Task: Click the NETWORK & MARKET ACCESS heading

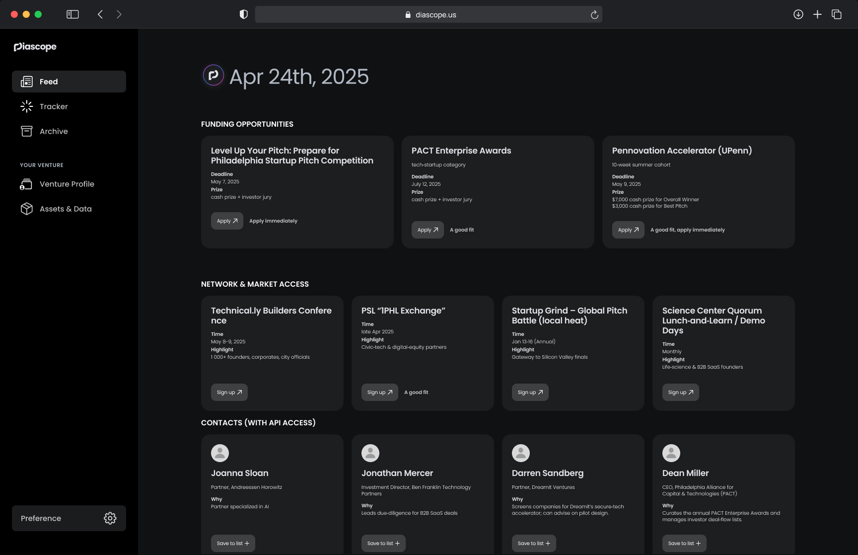Action: (255, 284)
